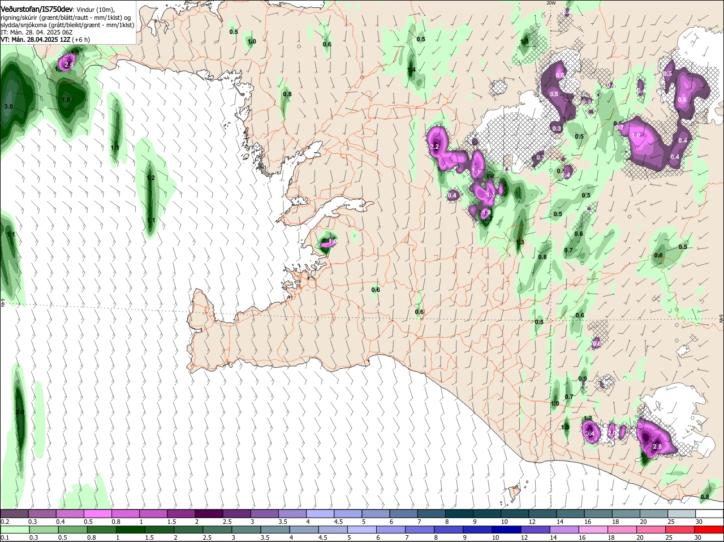Image resolution: width=724 pixels, height=542 pixels.
Task: Click the red lower legend swatch after 30
Action: 710,530
